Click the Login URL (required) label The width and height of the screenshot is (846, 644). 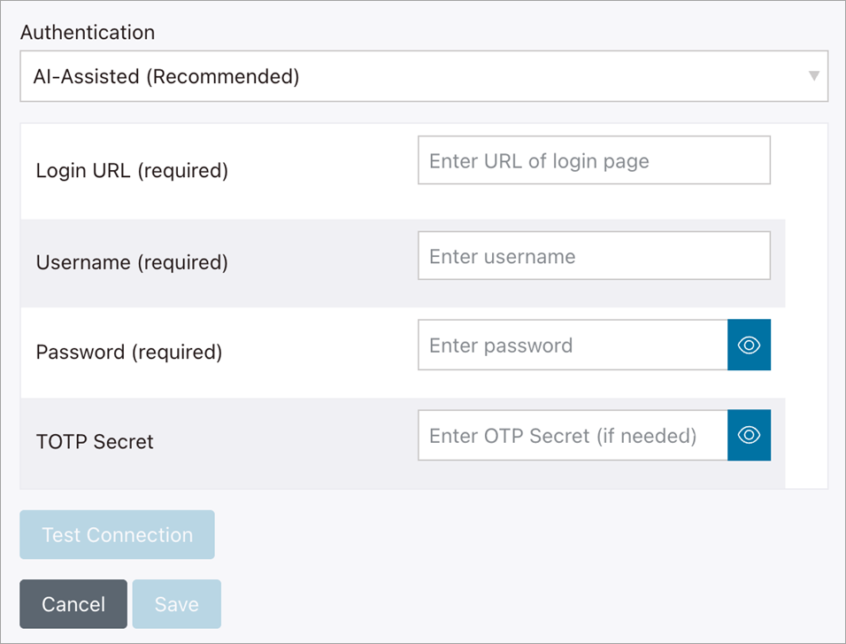click(132, 170)
